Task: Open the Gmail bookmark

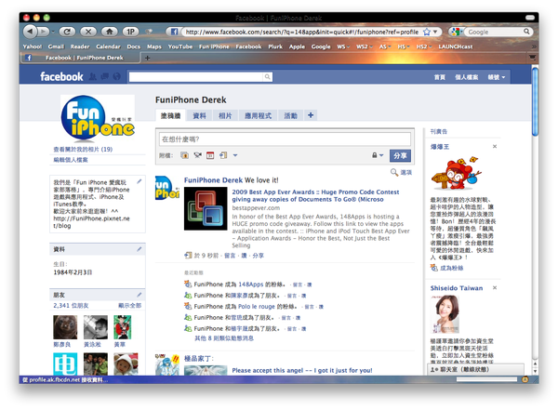Action: click(x=56, y=46)
